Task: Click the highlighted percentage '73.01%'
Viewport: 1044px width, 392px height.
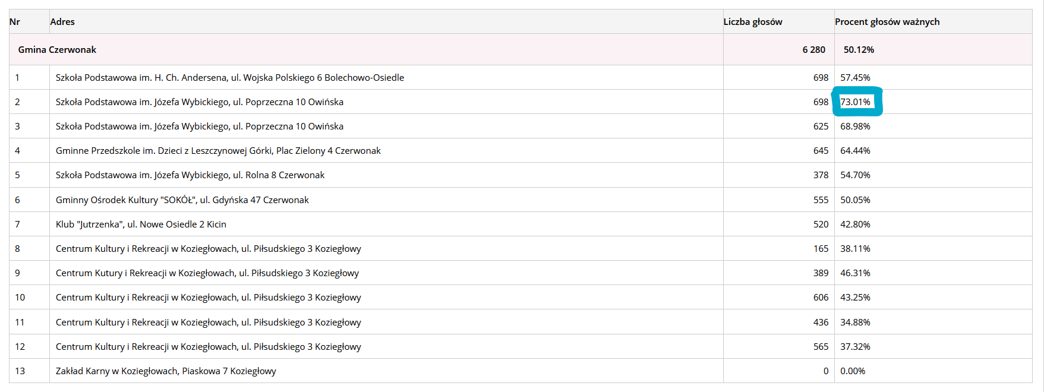Action: click(x=855, y=102)
